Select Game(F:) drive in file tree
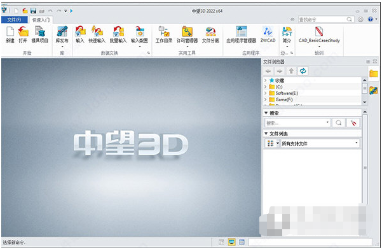This screenshot has height=249, width=382. [x=284, y=99]
